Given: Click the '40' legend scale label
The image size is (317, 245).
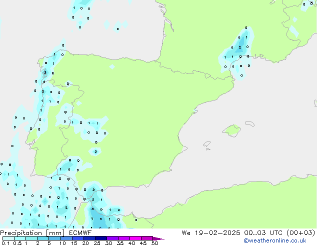Looking at the screenshot, I should pos(131,243).
